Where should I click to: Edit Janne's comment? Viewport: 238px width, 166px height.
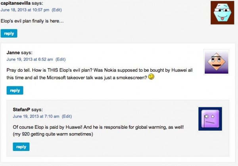60,59
